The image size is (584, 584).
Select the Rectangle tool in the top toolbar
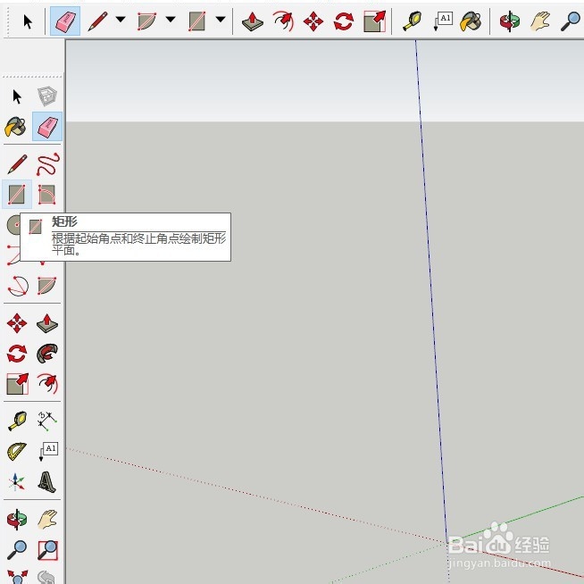click(197, 21)
